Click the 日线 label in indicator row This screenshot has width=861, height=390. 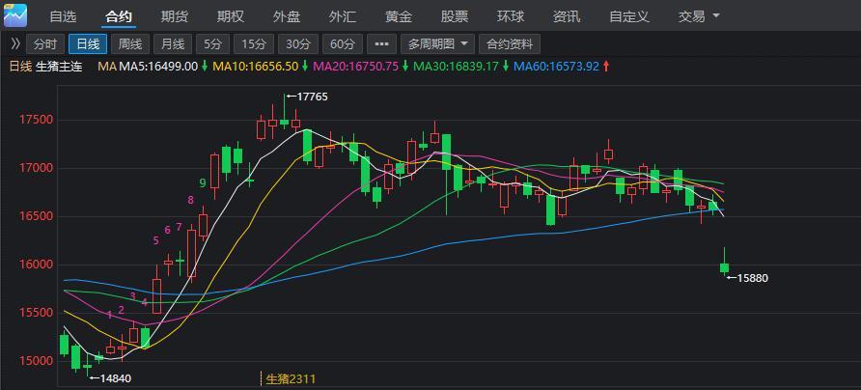pos(21,67)
